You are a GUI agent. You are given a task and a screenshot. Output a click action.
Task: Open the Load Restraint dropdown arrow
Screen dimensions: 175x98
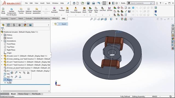point(54,15)
